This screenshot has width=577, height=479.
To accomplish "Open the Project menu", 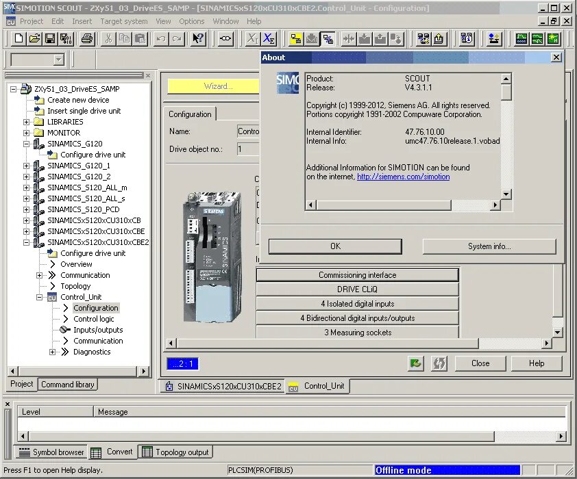I will coord(32,21).
